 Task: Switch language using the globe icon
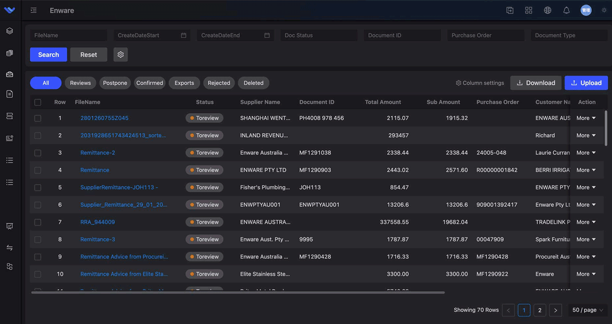click(x=547, y=10)
